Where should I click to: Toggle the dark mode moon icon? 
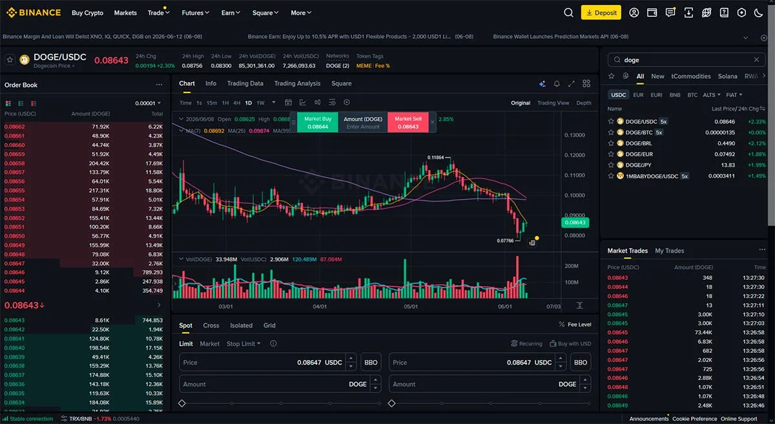759,12
